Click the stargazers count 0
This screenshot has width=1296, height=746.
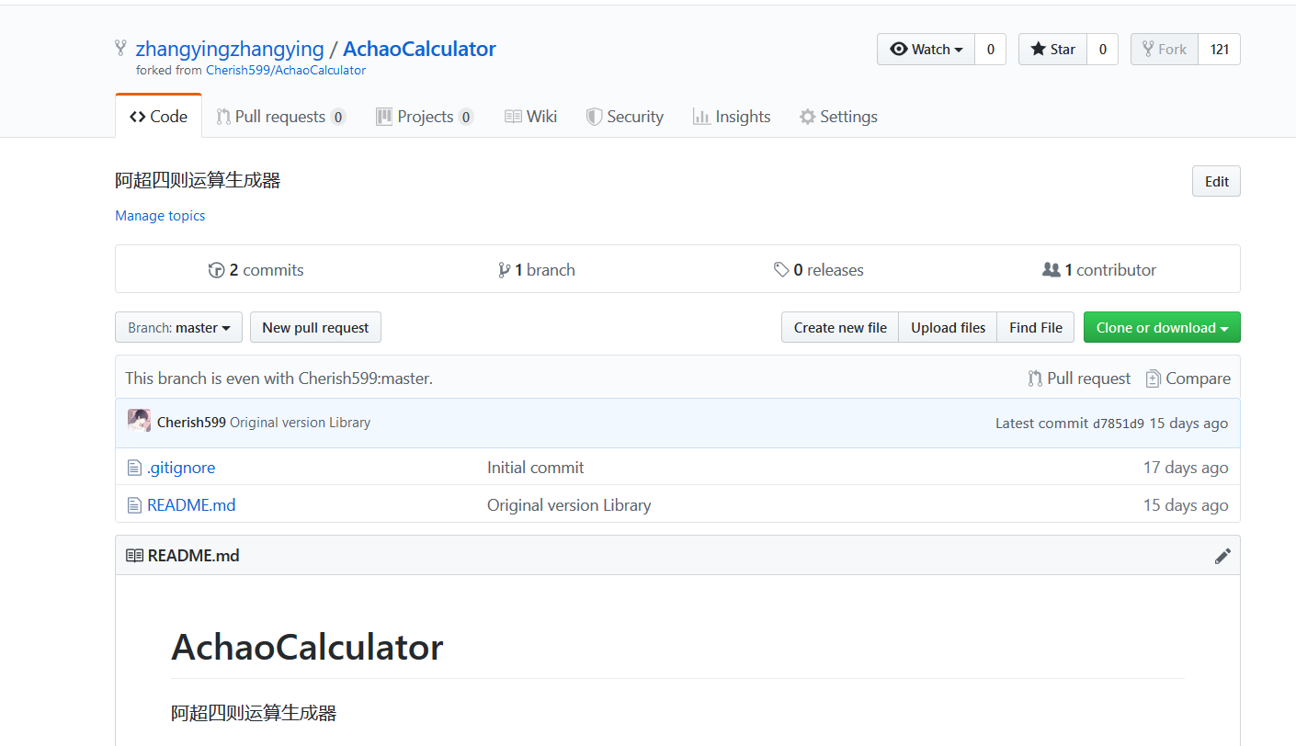[x=1103, y=50]
